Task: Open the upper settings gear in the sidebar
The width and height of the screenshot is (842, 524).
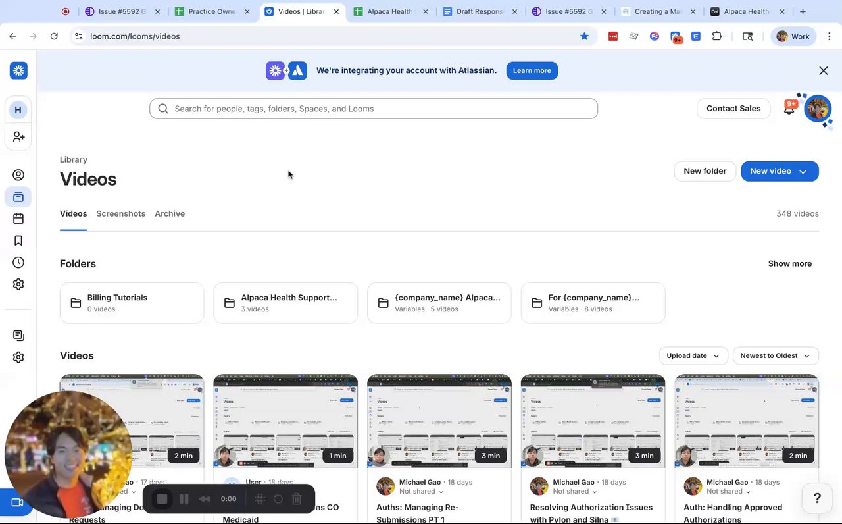Action: pyautogui.click(x=18, y=284)
